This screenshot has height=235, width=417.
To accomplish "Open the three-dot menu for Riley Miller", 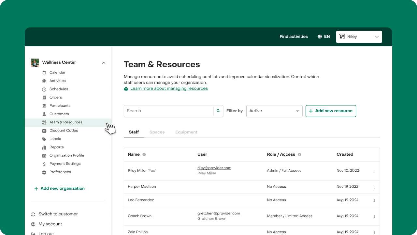I will 374,171.
